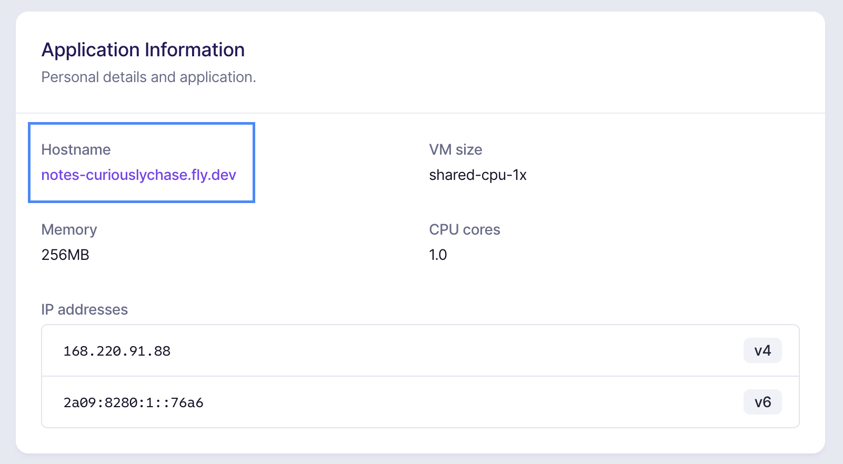
Task: Select the 168.220.91.88 address text
Action: point(117,351)
